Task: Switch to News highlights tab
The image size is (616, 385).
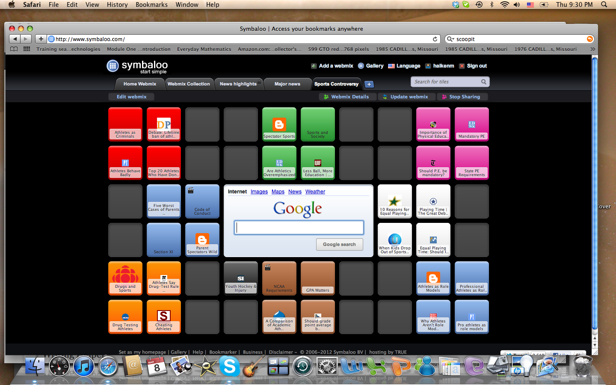Action: (238, 84)
